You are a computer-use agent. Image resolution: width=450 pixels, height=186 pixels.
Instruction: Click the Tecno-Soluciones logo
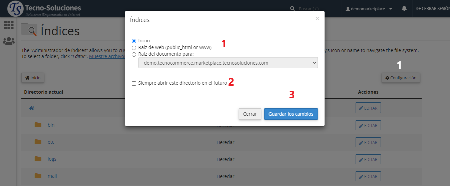click(x=44, y=9)
